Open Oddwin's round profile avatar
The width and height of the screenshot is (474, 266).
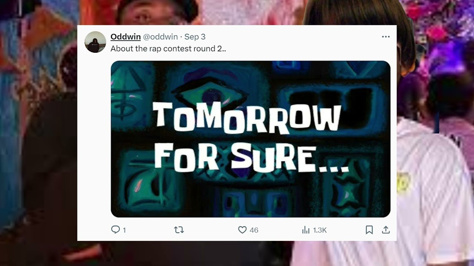[x=95, y=42]
